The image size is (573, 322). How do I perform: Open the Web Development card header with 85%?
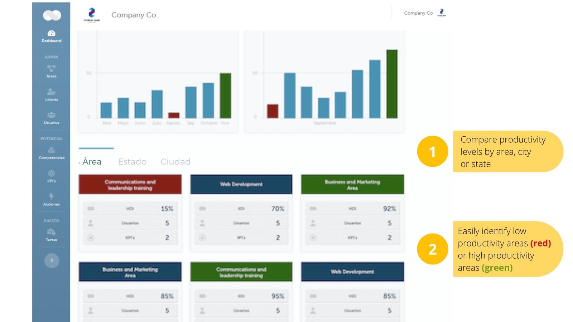[x=352, y=272]
